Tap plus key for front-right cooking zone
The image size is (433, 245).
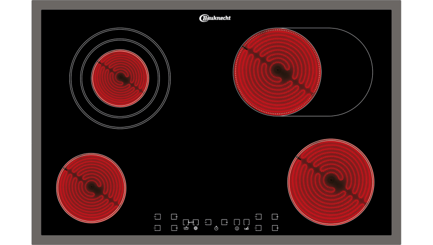point(275,228)
